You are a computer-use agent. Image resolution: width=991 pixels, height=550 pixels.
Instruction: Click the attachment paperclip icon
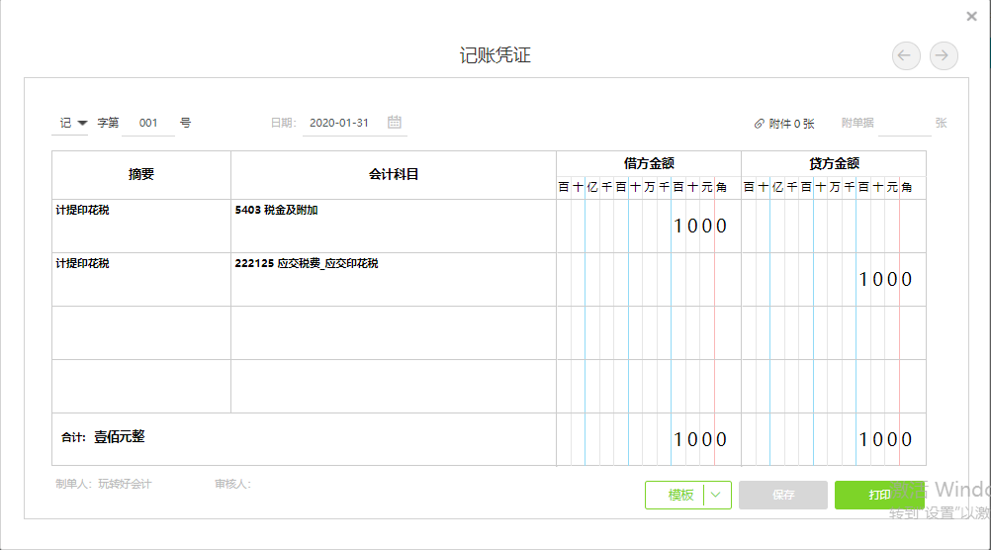pyautogui.click(x=759, y=124)
